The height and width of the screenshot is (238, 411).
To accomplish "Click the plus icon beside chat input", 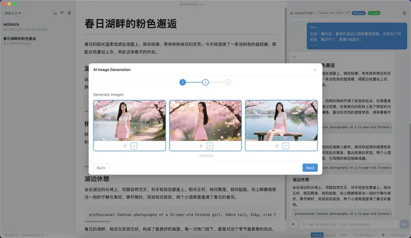I will coord(293,224).
